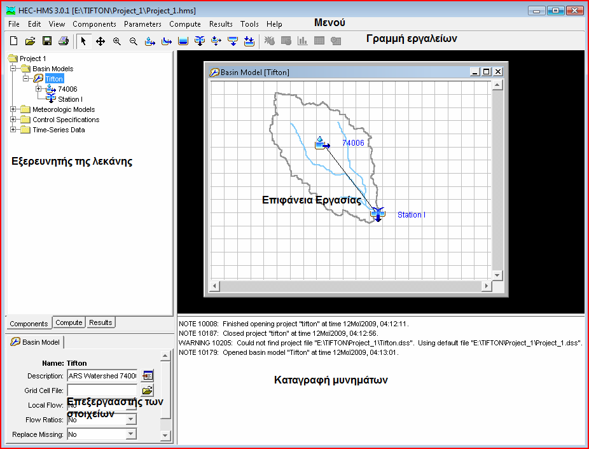Open the Description editor icon beside the field
Screen dimensions: 589x449
[x=148, y=375]
